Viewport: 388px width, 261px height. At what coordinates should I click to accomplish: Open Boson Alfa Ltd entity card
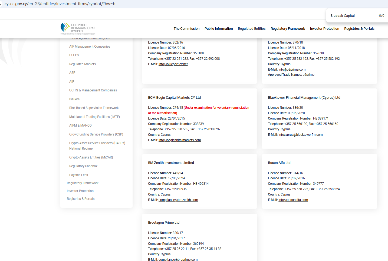(x=279, y=163)
